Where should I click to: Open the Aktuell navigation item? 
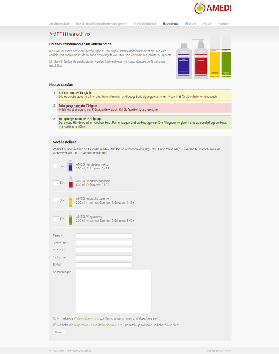click(x=208, y=24)
